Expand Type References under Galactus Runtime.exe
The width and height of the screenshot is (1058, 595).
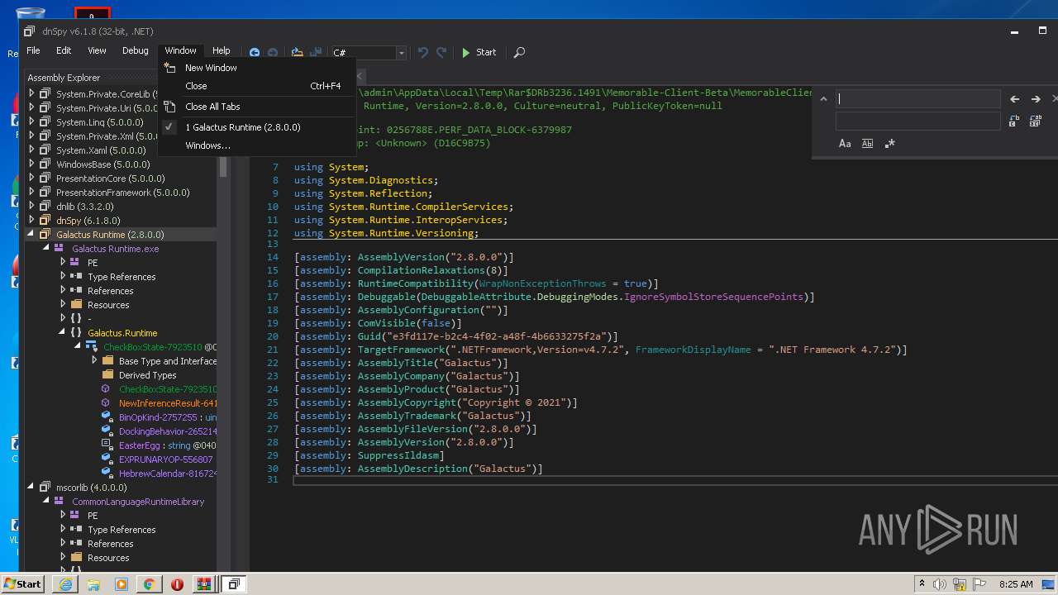click(64, 277)
